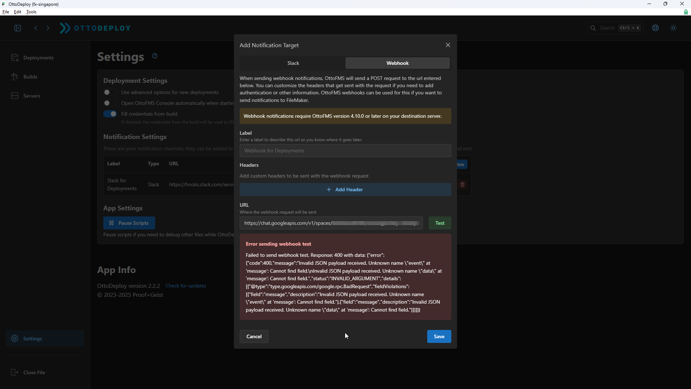Open the File menu

point(6,12)
